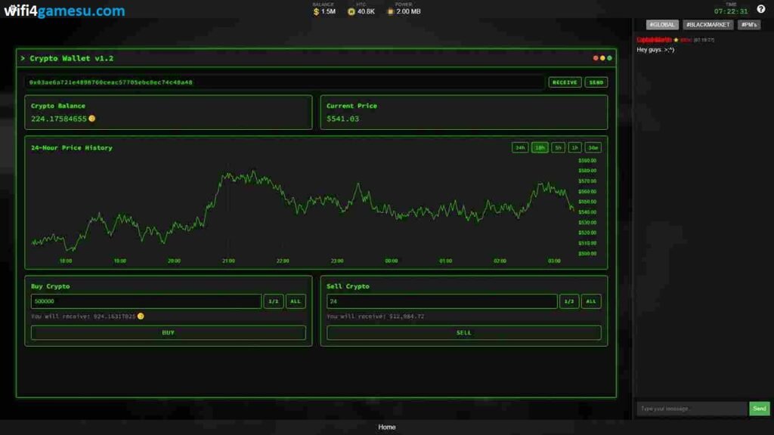774x435 pixels.
Task: Open the #PM's chat tab
Action: pyautogui.click(x=748, y=24)
